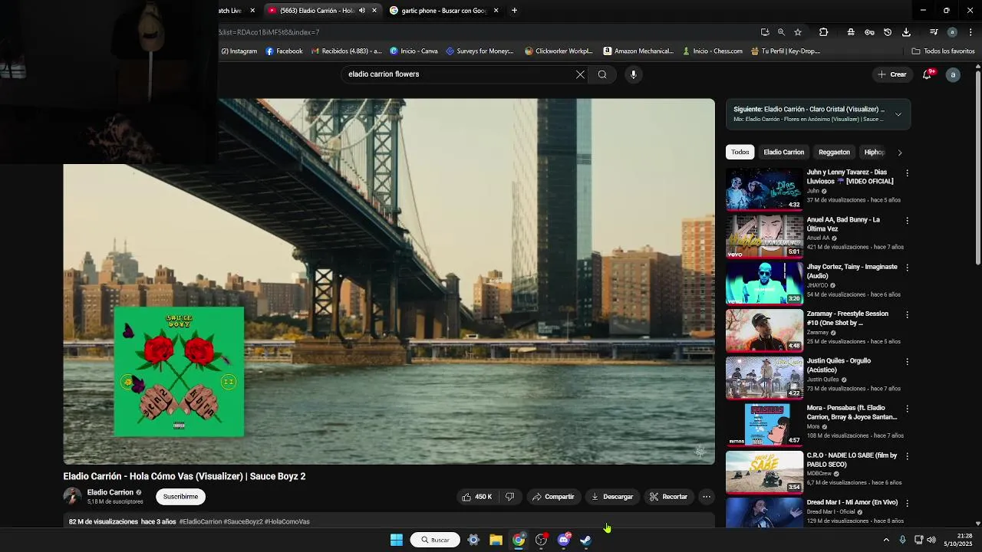
Task: Click the Suscribirme button
Action: pos(180,497)
